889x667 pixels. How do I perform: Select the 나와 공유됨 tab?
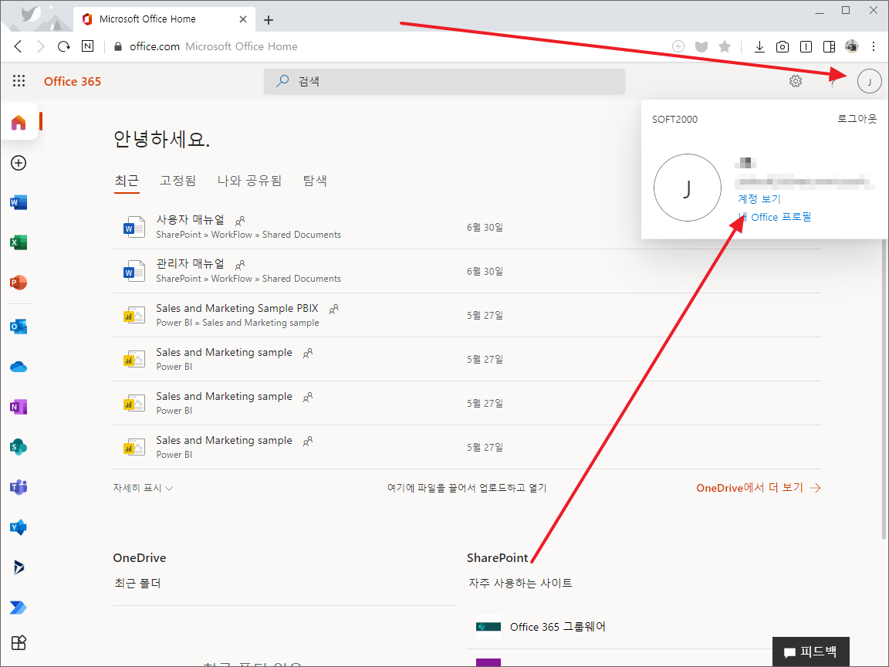[249, 181]
